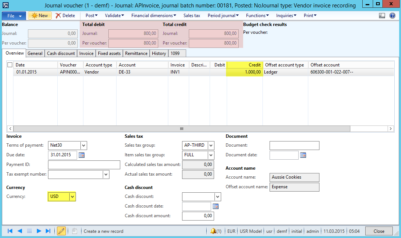Click the Payment ID input field
The image size is (401, 238).
[x=84, y=165]
